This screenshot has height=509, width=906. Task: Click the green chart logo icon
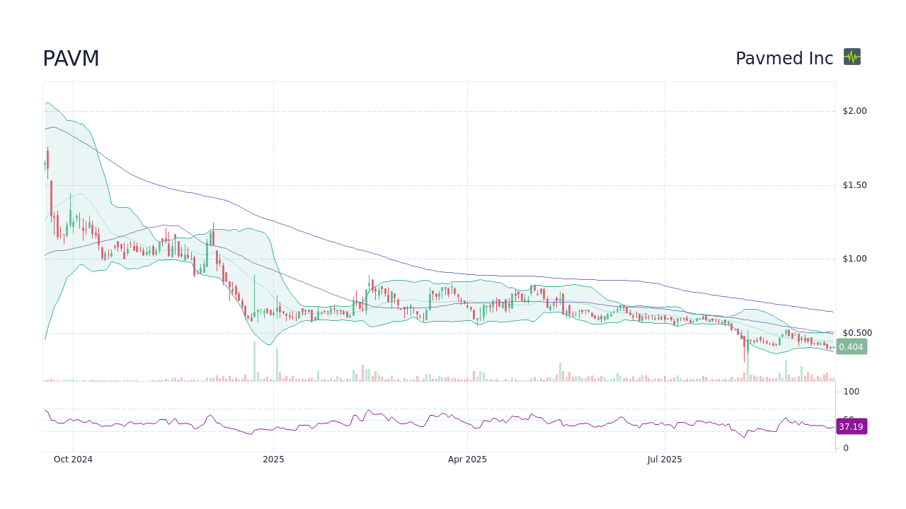tap(852, 57)
